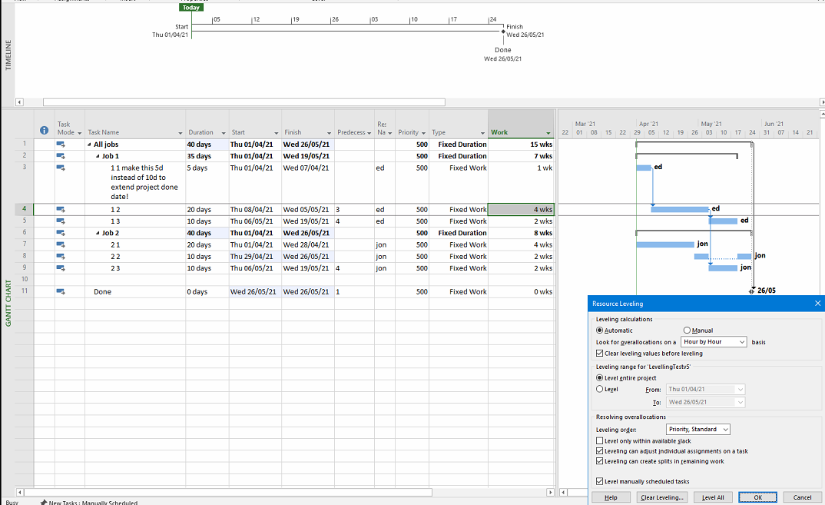Click task mode icon in Done row
The width and height of the screenshot is (825, 505).
(x=61, y=292)
